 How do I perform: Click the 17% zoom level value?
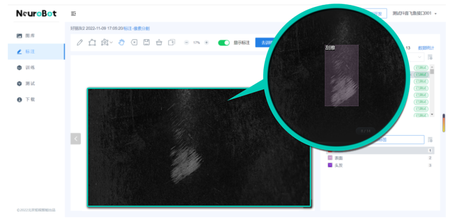[x=196, y=43]
